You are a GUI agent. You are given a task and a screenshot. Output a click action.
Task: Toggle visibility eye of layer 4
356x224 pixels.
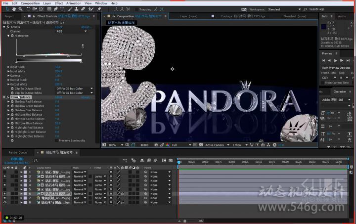[5, 185]
